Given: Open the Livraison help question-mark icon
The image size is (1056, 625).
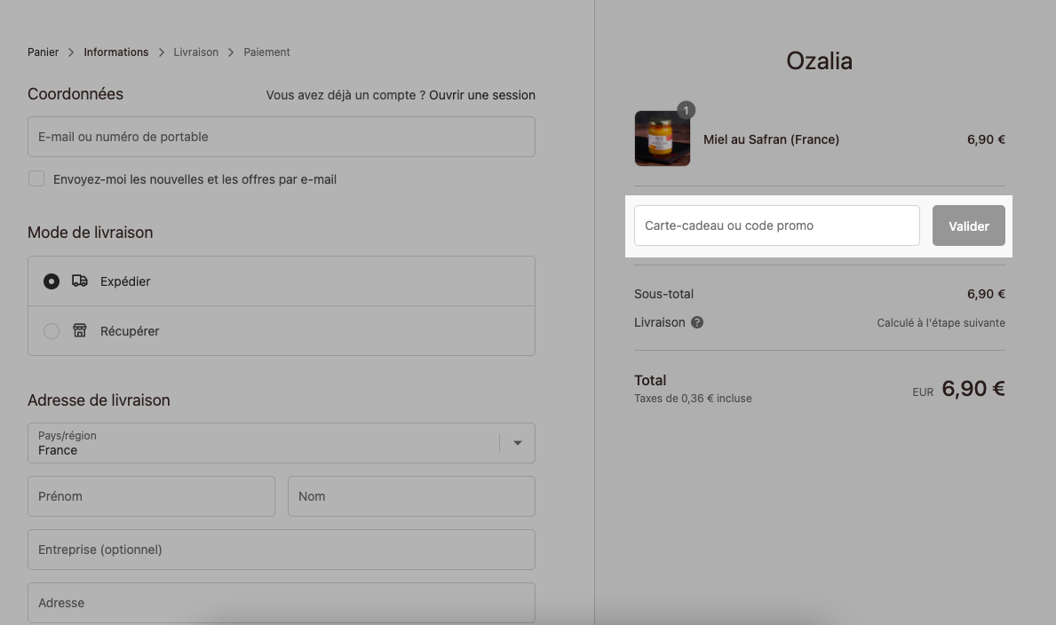Looking at the screenshot, I should pos(697,322).
